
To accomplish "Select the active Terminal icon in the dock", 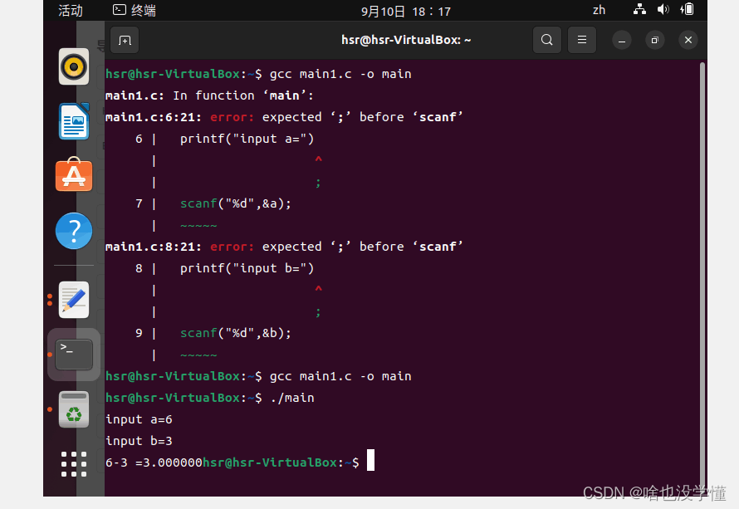I will pos(73,354).
